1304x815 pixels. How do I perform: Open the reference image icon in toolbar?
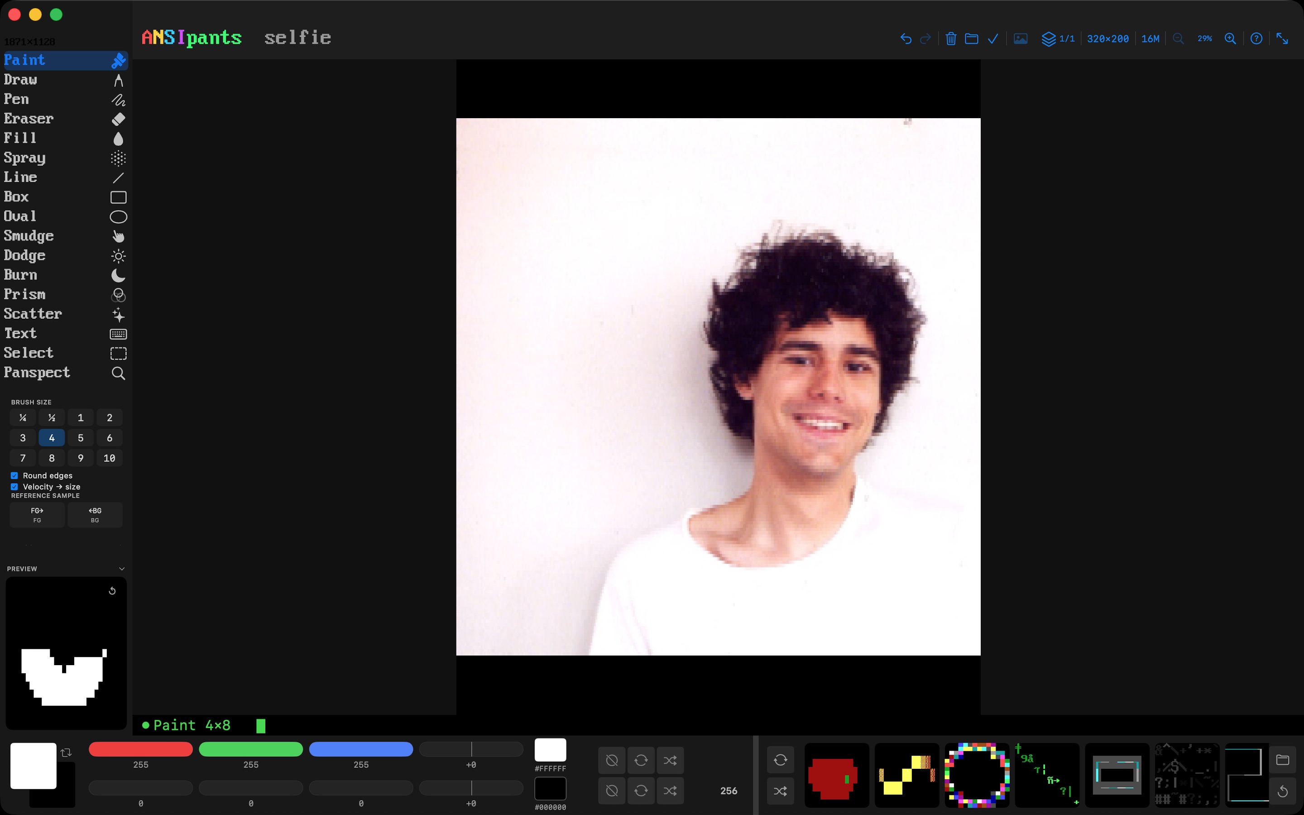tap(1020, 39)
